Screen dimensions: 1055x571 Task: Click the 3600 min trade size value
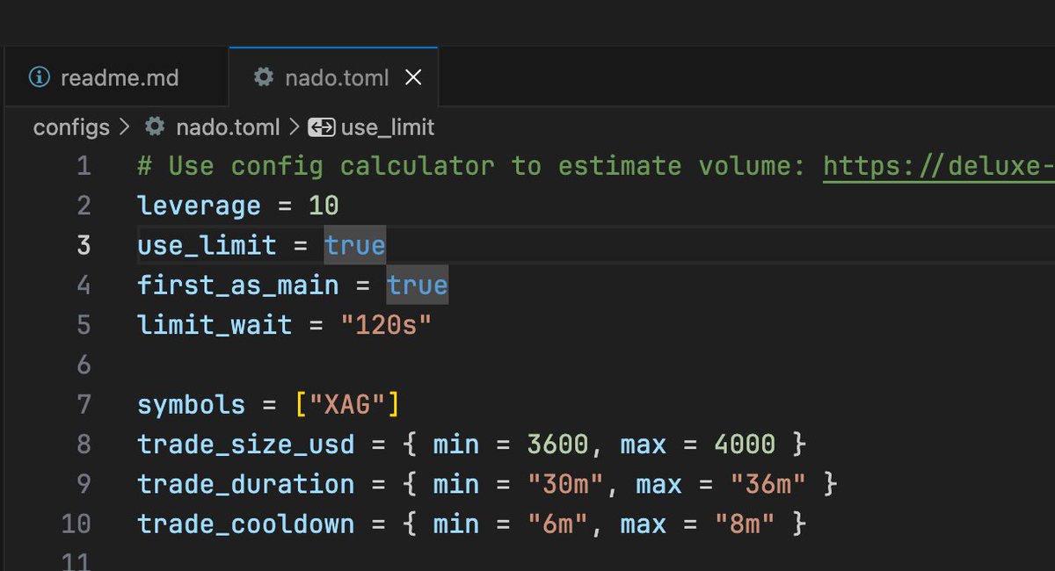[557, 445]
